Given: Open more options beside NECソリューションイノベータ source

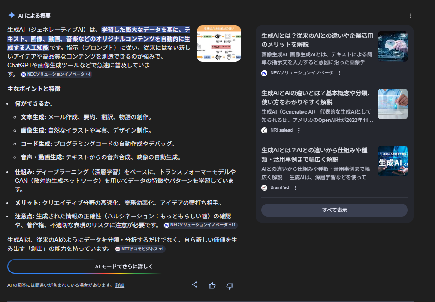Looking at the screenshot, I should coord(339,73).
